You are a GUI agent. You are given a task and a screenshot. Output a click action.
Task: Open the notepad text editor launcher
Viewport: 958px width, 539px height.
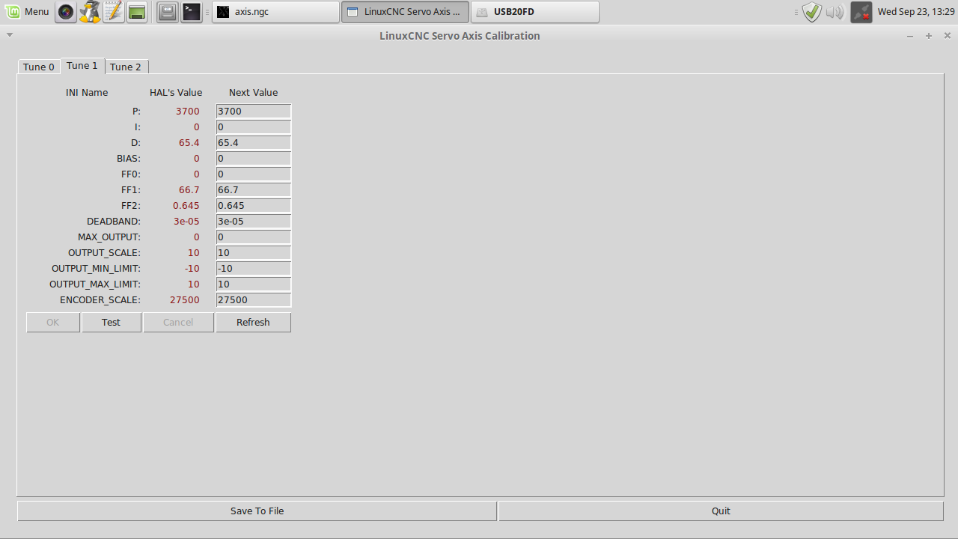[x=113, y=12]
